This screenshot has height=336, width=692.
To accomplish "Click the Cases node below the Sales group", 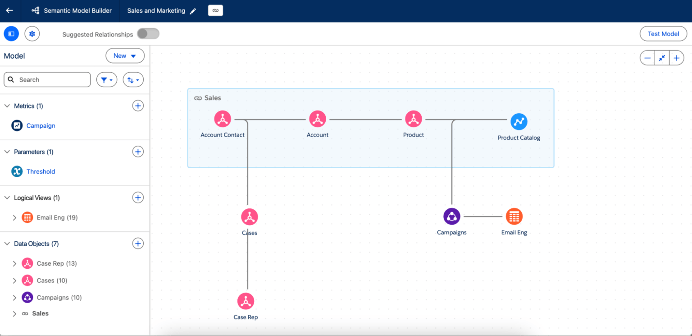I will 249,216.
